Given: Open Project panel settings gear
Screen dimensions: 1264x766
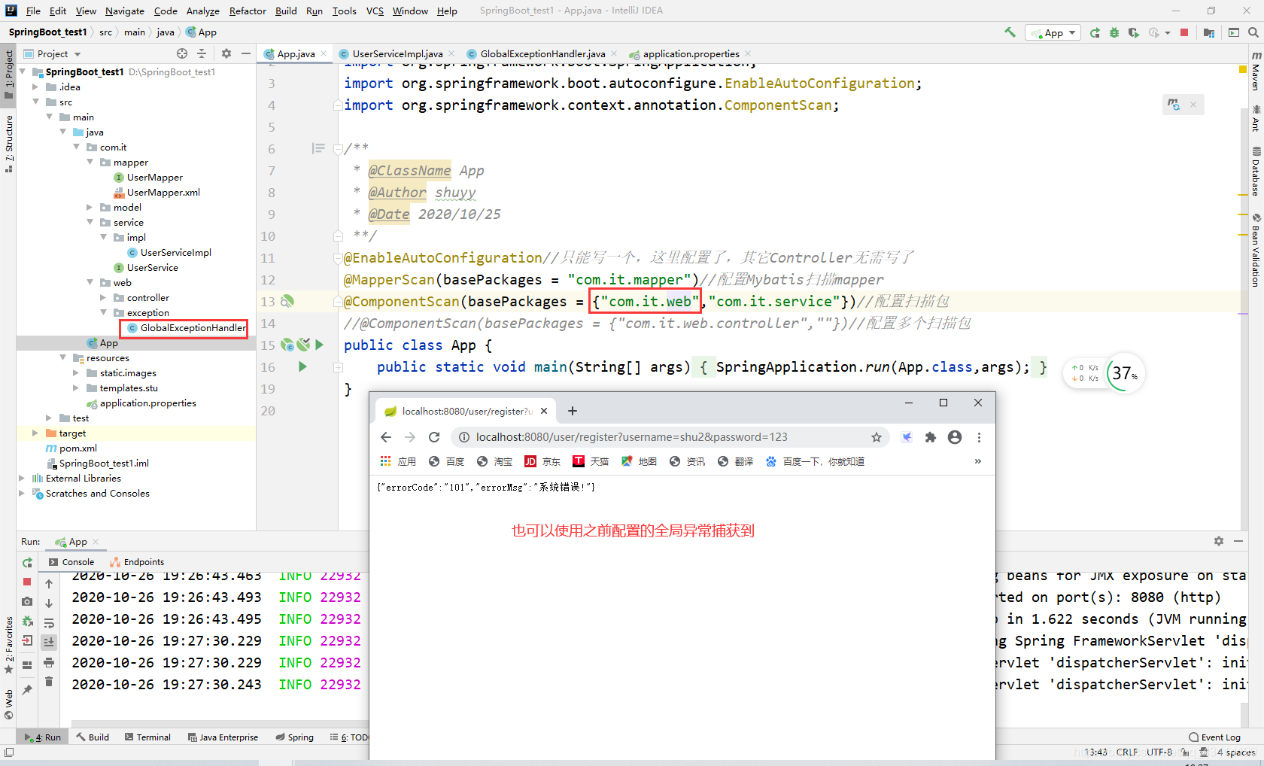Looking at the screenshot, I should [x=226, y=53].
